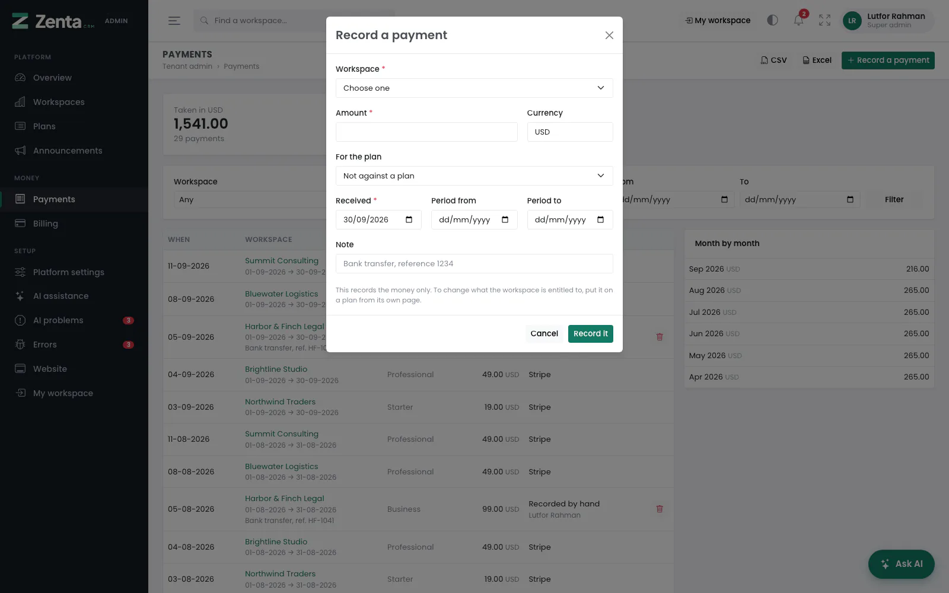This screenshot has height=593, width=949.
Task: Export payments as Excel
Action: pos(817,60)
